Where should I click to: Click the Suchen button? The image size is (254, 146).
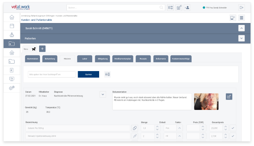tap(88, 75)
